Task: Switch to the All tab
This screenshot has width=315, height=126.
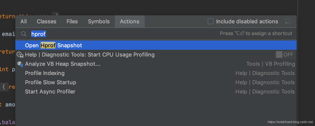Action: [x=24, y=22]
